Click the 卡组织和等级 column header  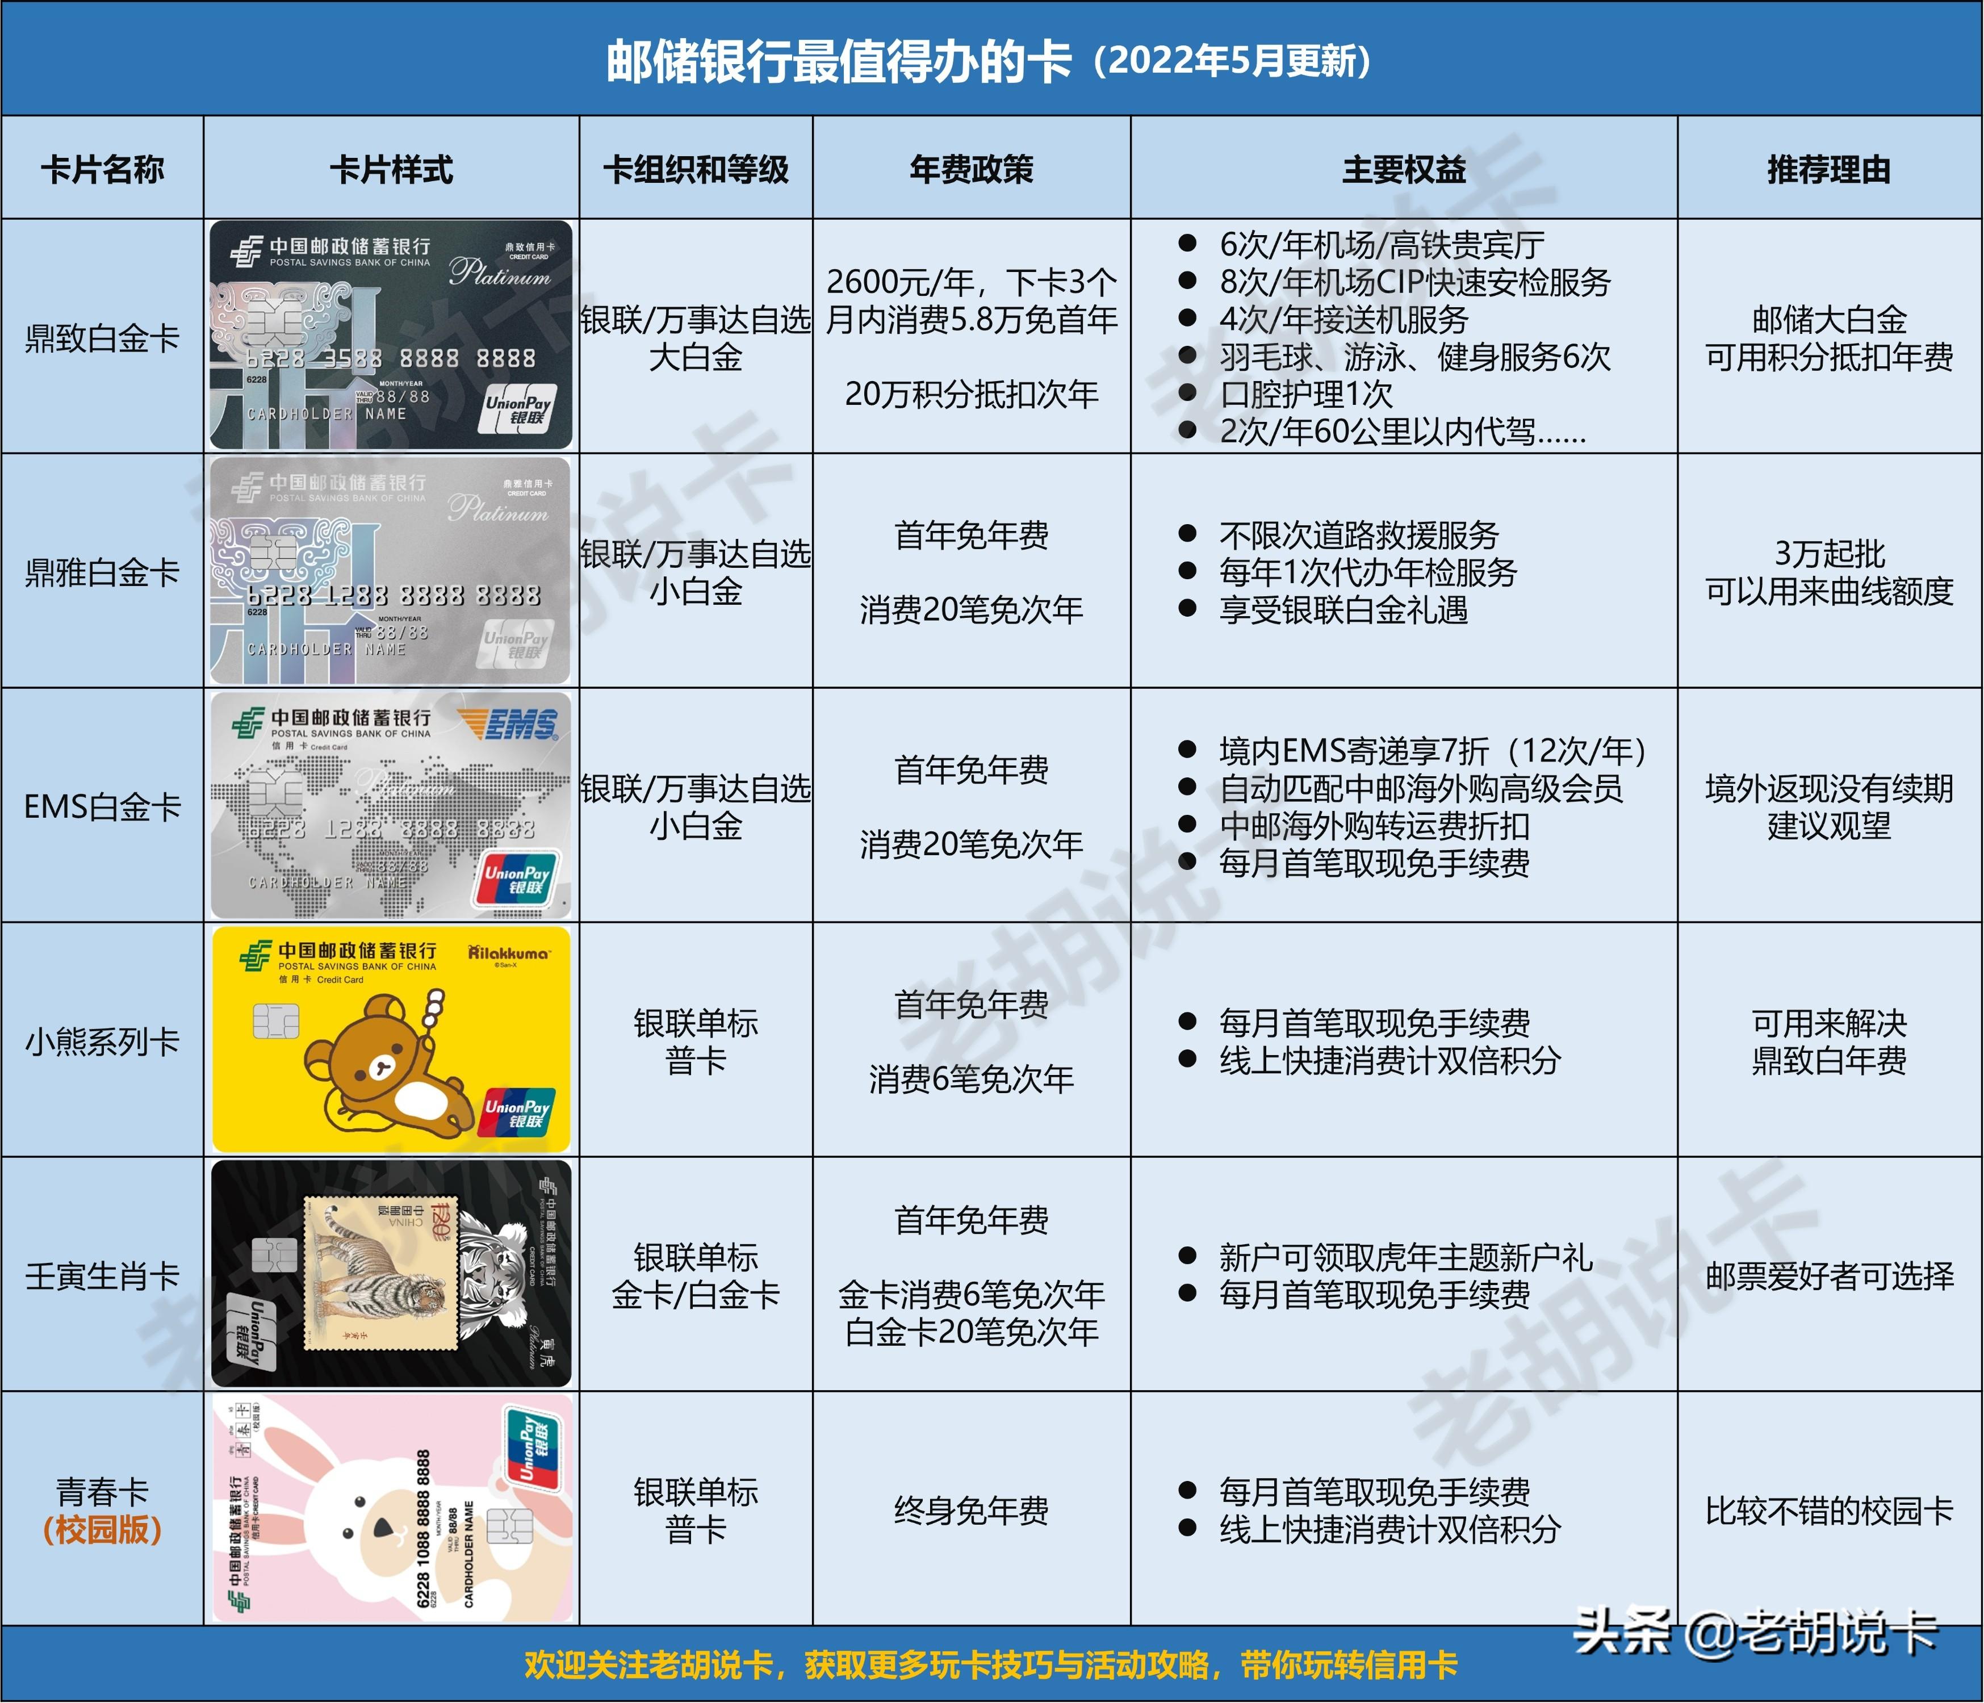pyautogui.click(x=696, y=170)
